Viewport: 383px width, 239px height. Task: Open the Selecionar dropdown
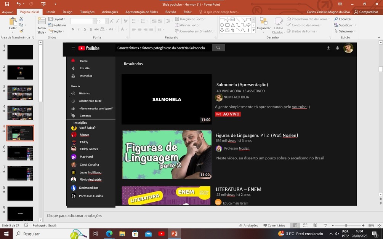pyautogui.click(x=345, y=31)
